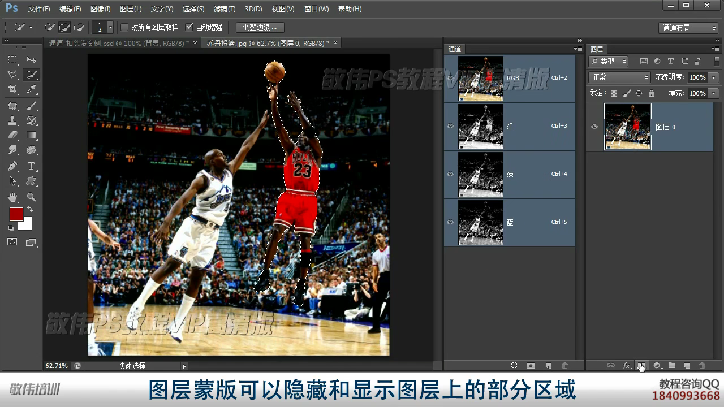The height and width of the screenshot is (407, 724).
Task: Select the Brush tool
Action: coord(31,106)
